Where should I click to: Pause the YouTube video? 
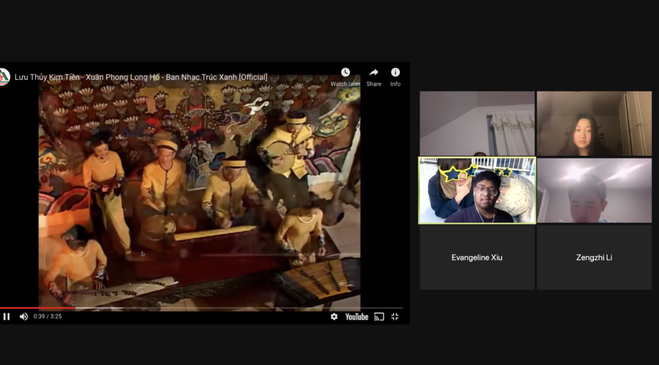[x=6, y=317]
